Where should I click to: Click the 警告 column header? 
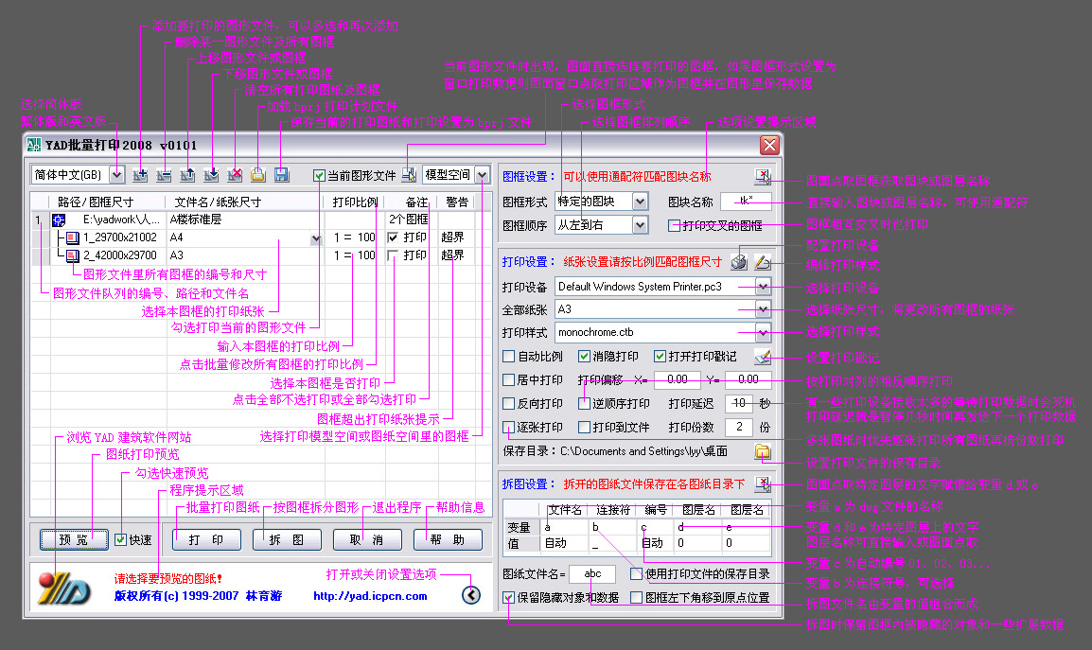(x=457, y=202)
